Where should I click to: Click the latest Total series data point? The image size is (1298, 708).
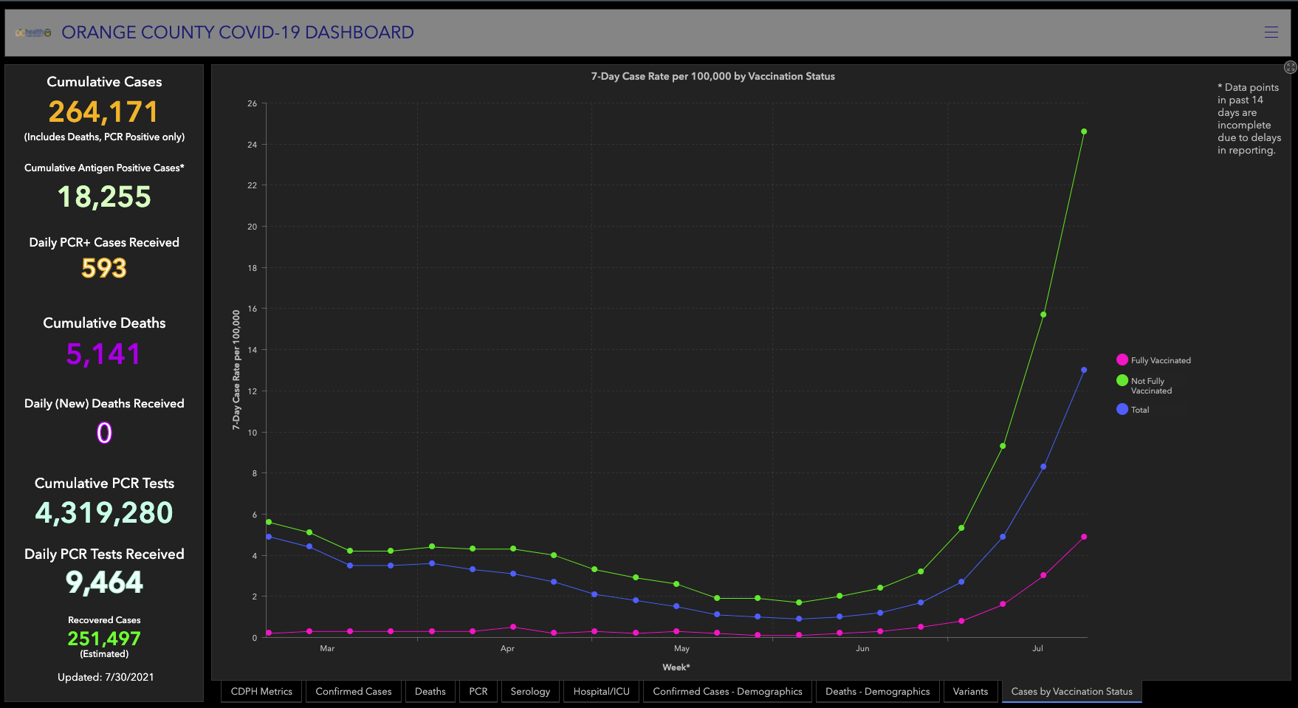(1084, 370)
